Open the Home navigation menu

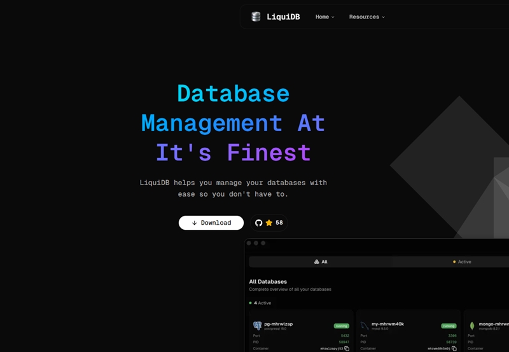click(322, 17)
